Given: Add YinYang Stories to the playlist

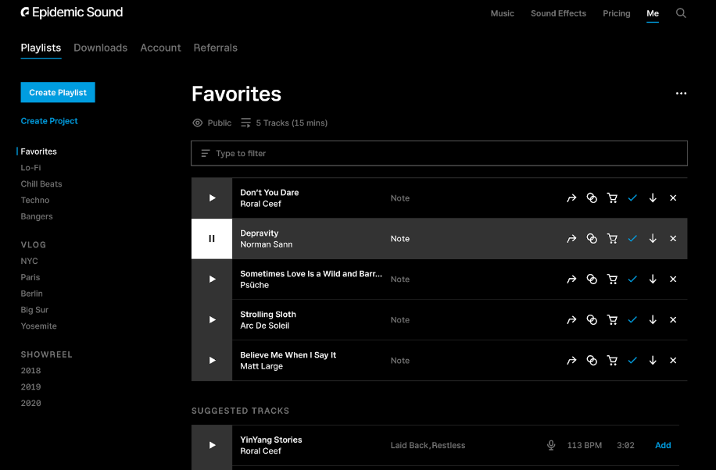Looking at the screenshot, I should click(x=663, y=445).
